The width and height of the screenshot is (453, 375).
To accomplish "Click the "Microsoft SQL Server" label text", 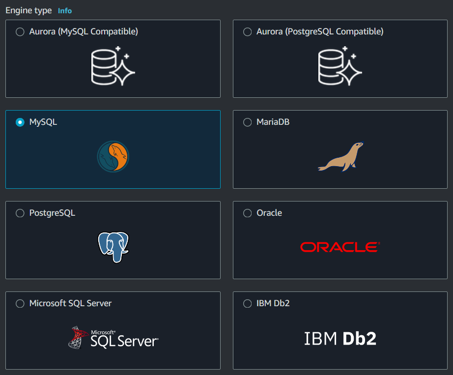I will point(70,304).
